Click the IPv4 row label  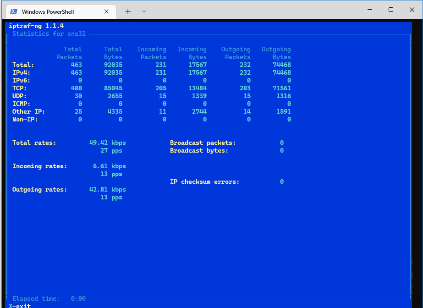click(22, 72)
